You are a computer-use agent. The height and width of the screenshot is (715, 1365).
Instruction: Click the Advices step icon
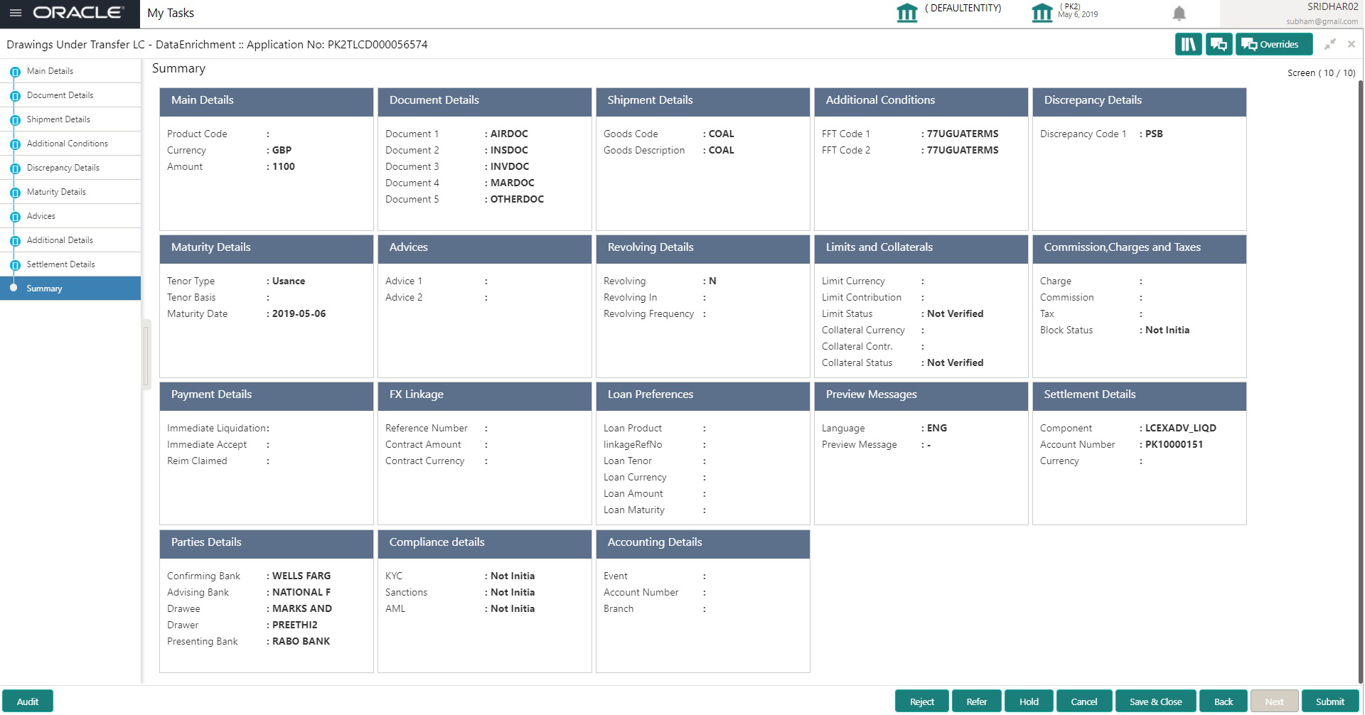pos(15,217)
